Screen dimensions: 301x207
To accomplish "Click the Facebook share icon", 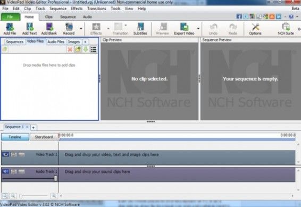I will [x=239, y=16].
